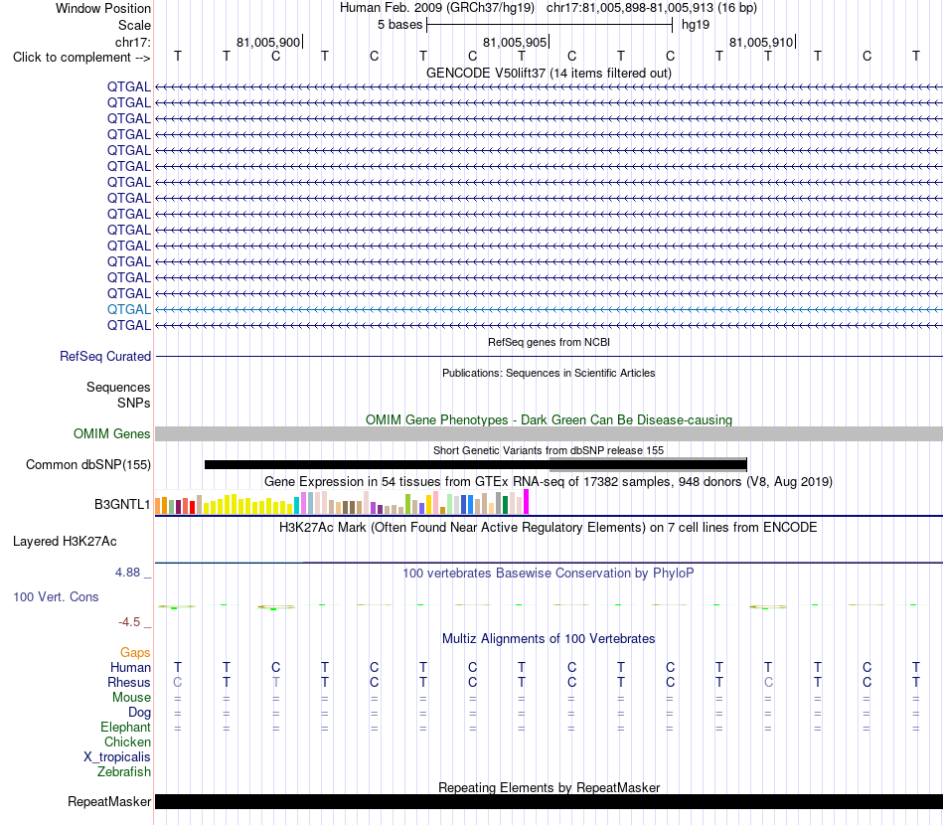Open the H3K27Ac Mark track title
This screenshot has width=944, height=825.
click(549, 528)
